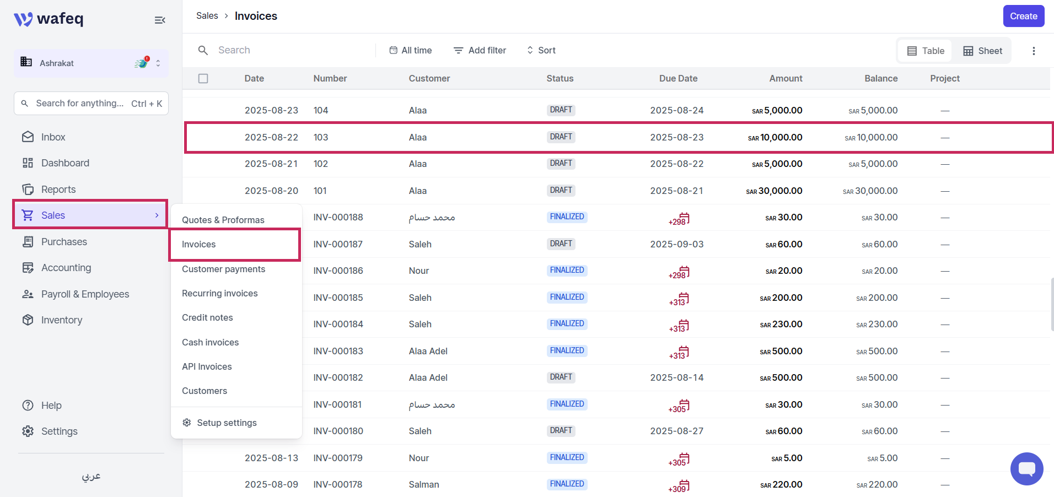The width and height of the screenshot is (1054, 497).
Task: Open Cash invoices submenu item
Action: pos(210,343)
